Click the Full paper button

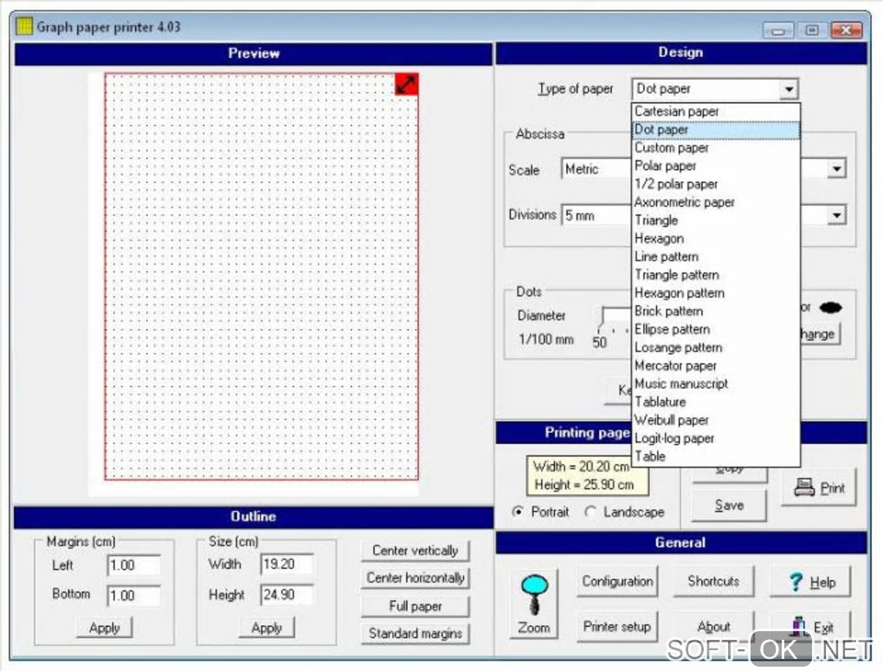[x=415, y=606]
